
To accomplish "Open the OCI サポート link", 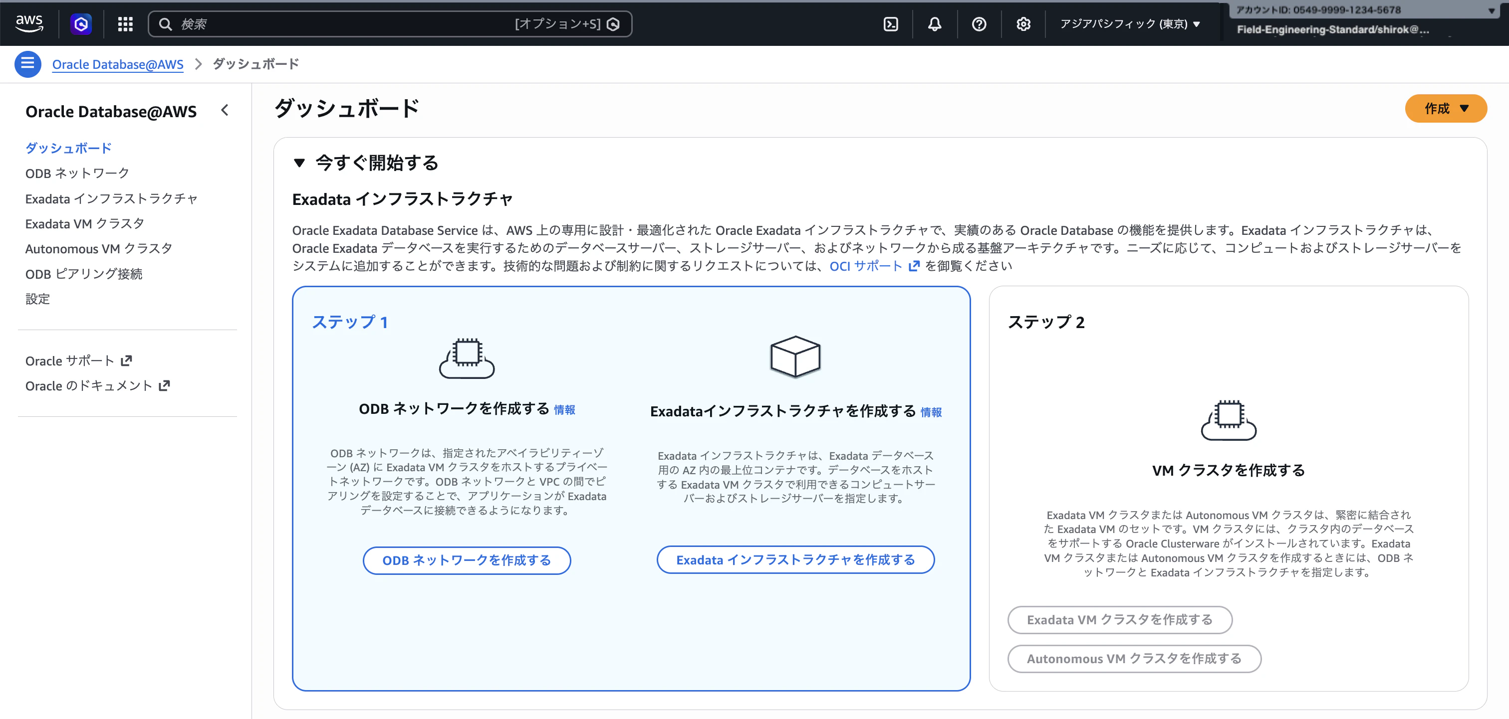I will click(x=874, y=266).
